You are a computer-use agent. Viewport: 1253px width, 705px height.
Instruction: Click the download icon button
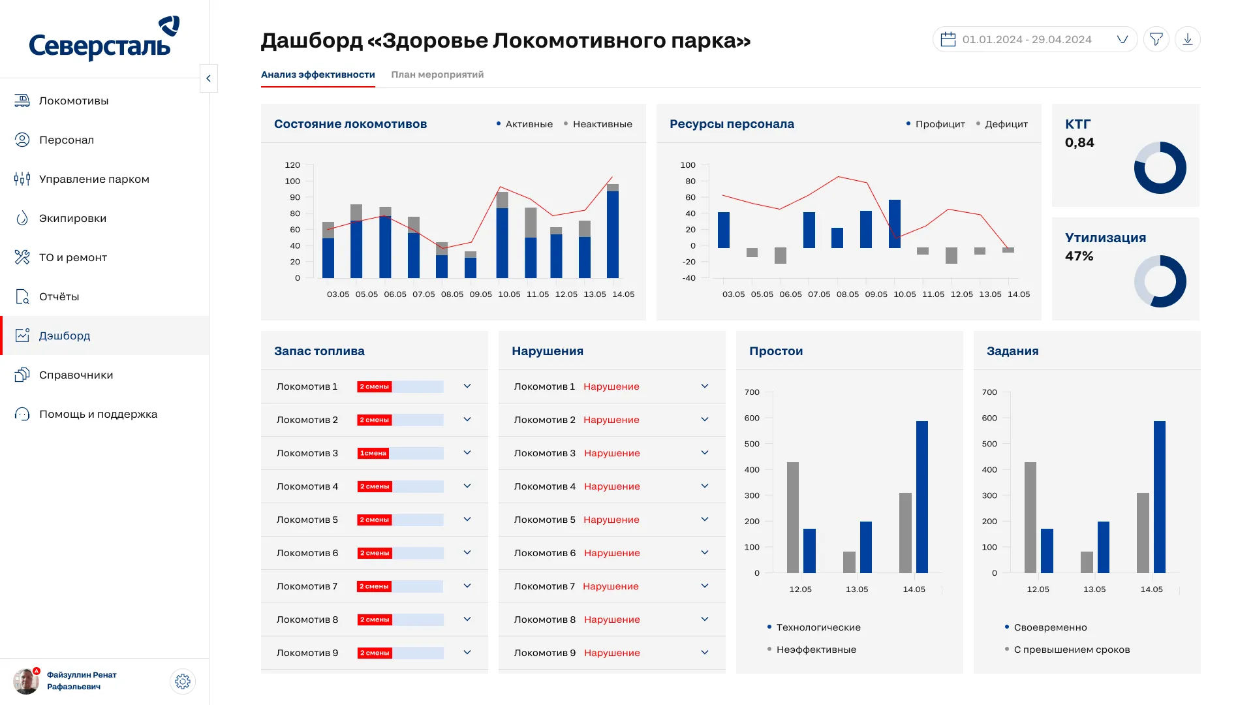click(x=1188, y=39)
